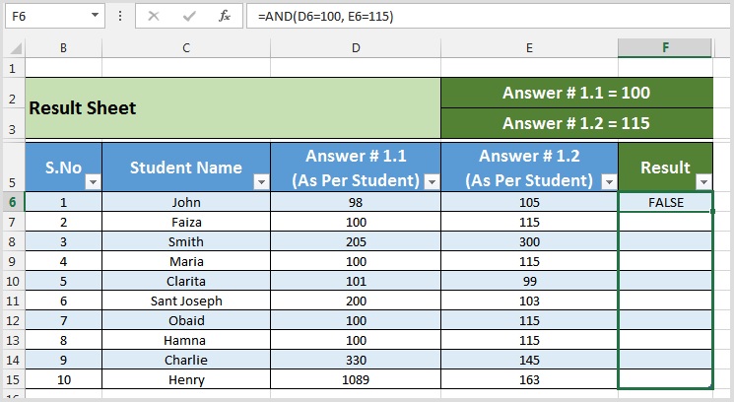Select Clarita's answer 99
Viewport: 734px width, 402px height.
click(x=529, y=281)
